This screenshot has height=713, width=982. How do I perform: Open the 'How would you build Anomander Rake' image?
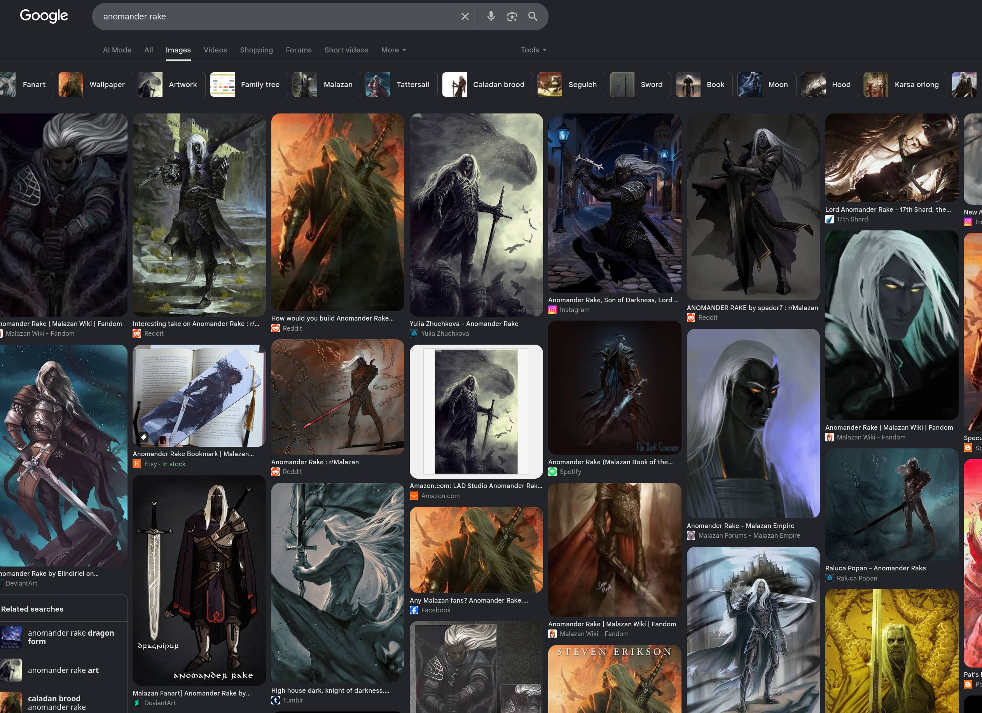338,212
